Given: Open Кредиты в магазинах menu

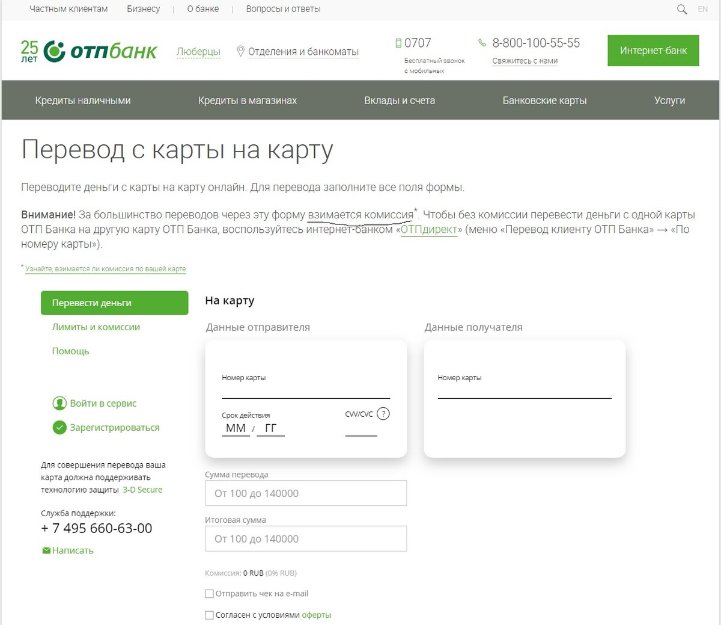Looking at the screenshot, I should 248,100.
